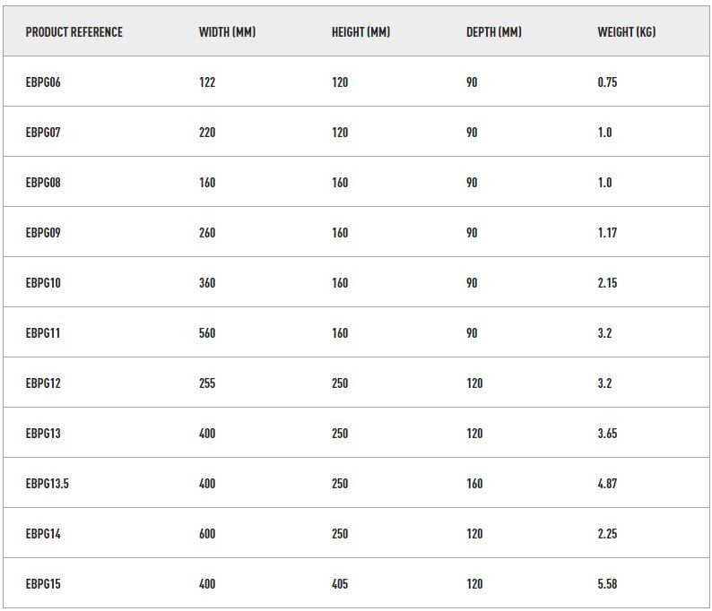712x611 pixels.
Task: Click the WEIGHT (KG) column header
Action: [626, 32]
